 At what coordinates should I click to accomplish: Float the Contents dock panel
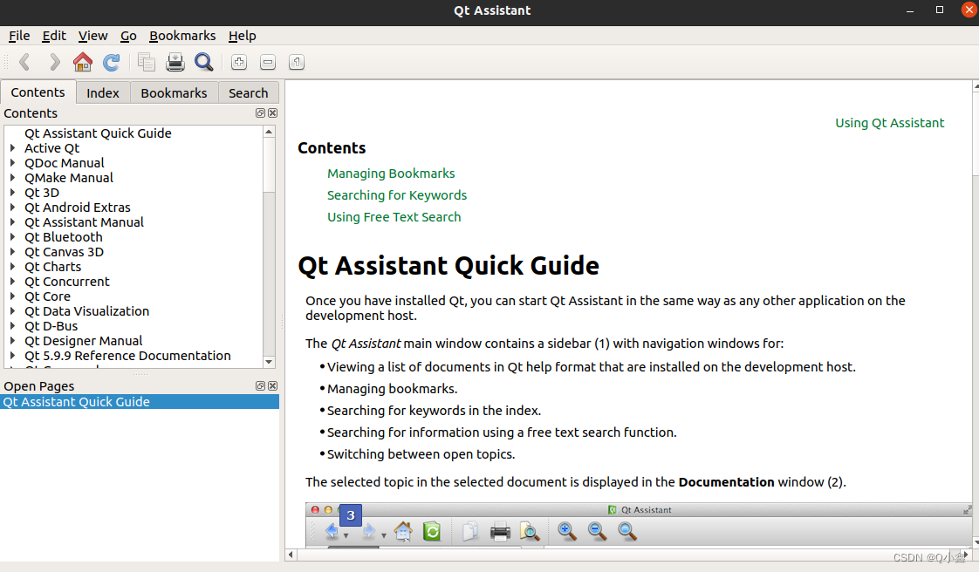click(x=260, y=112)
